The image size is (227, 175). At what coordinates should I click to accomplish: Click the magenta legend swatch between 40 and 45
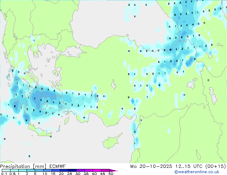click(x=97, y=170)
